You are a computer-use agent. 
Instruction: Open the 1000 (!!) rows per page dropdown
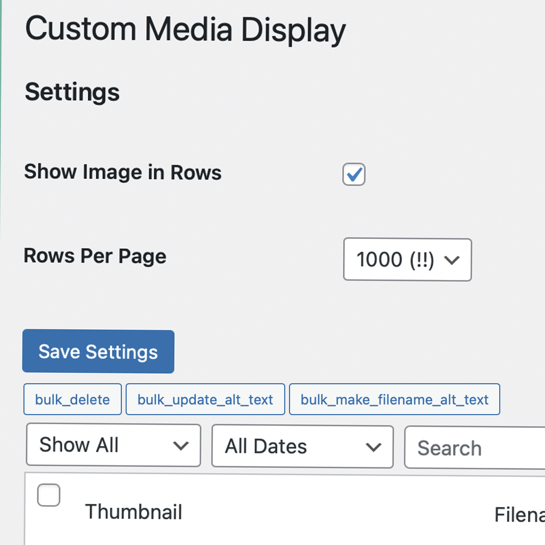tap(407, 260)
